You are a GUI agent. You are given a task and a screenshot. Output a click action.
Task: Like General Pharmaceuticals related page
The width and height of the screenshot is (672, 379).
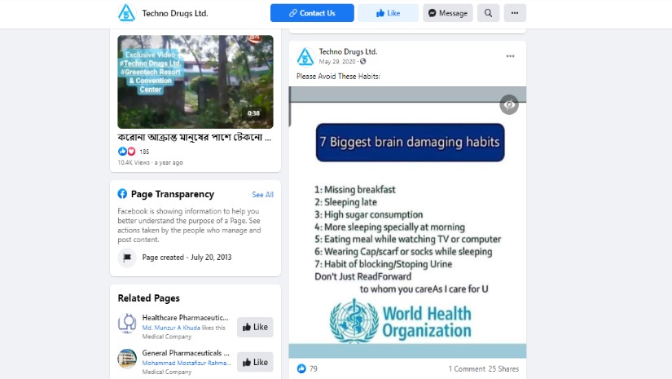tap(255, 362)
